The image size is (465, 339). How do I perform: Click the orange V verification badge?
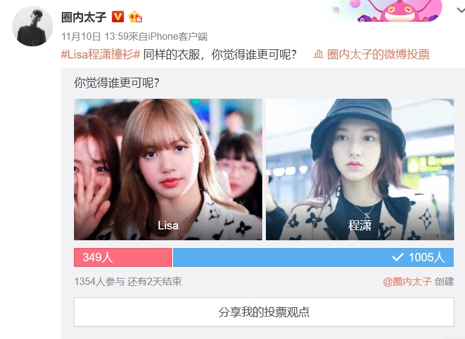coord(118,17)
